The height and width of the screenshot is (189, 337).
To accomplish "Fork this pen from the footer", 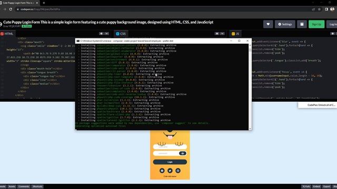I will (306, 187).
